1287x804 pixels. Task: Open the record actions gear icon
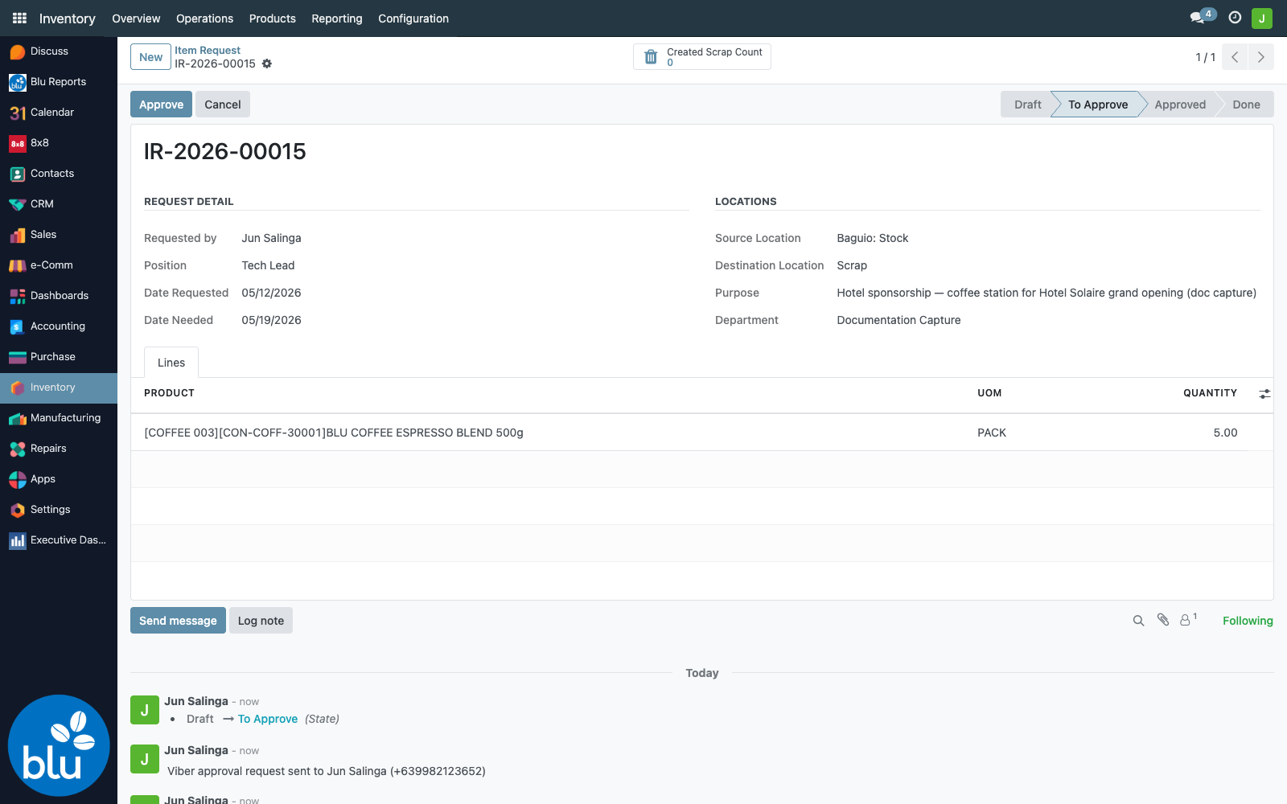click(x=267, y=64)
